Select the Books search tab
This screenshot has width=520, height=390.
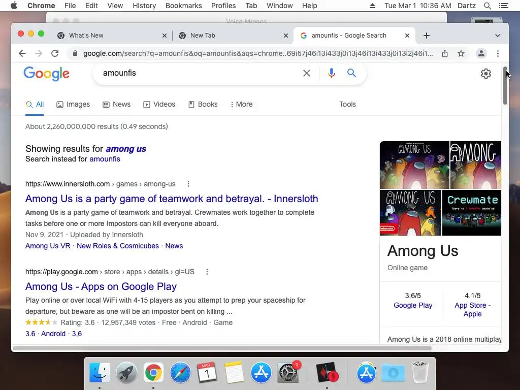(x=203, y=104)
